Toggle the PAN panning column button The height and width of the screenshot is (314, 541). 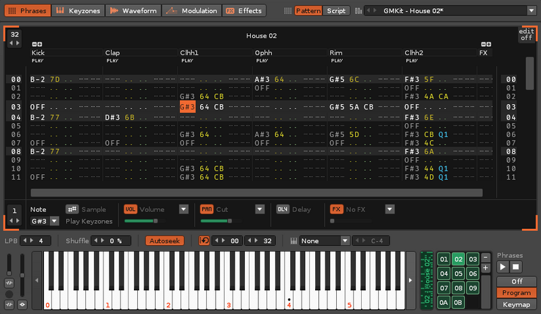[x=207, y=209]
